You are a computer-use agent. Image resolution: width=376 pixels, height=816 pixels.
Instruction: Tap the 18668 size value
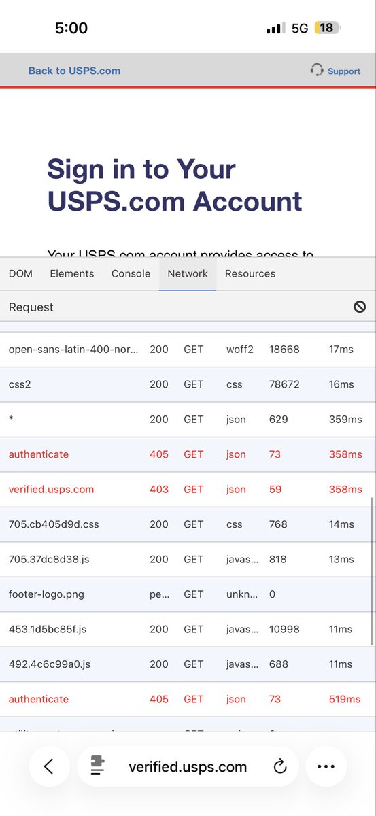(x=284, y=349)
